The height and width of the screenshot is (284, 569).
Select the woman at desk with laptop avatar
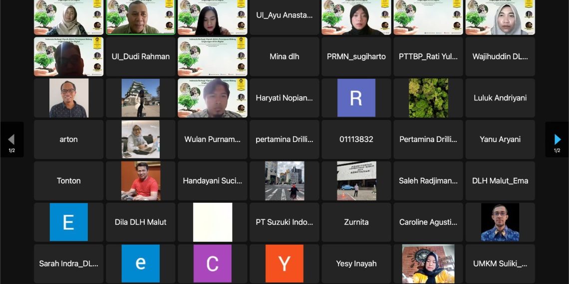pyautogui.click(x=140, y=140)
